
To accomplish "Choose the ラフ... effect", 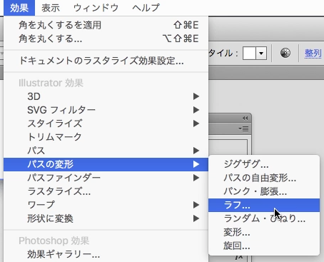I will click(x=264, y=205).
